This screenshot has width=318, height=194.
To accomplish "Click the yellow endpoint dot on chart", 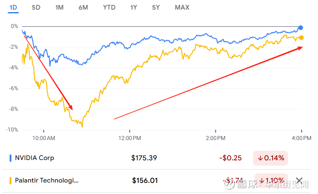I will pyautogui.click(x=301, y=38).
